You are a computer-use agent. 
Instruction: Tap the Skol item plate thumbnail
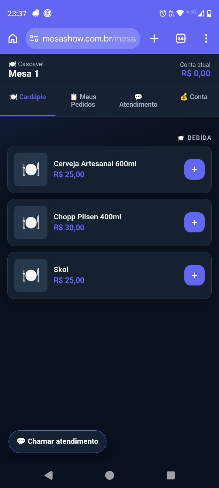point(31,275)
